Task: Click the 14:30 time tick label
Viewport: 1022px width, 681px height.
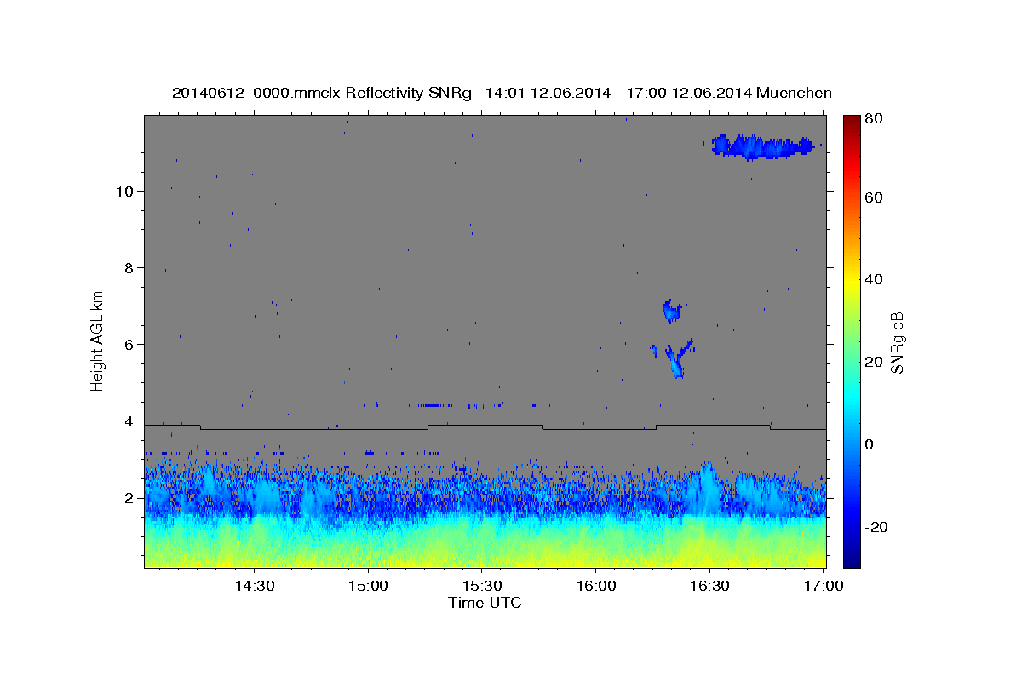Action: (x=254, y=586)
